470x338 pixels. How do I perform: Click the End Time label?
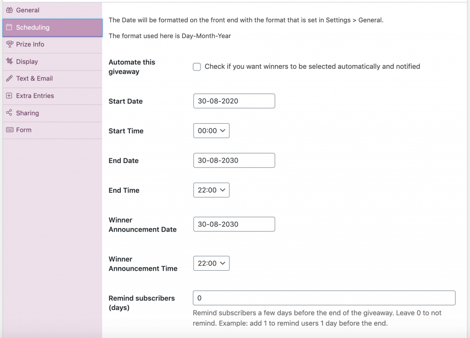[x=124, y=190]
